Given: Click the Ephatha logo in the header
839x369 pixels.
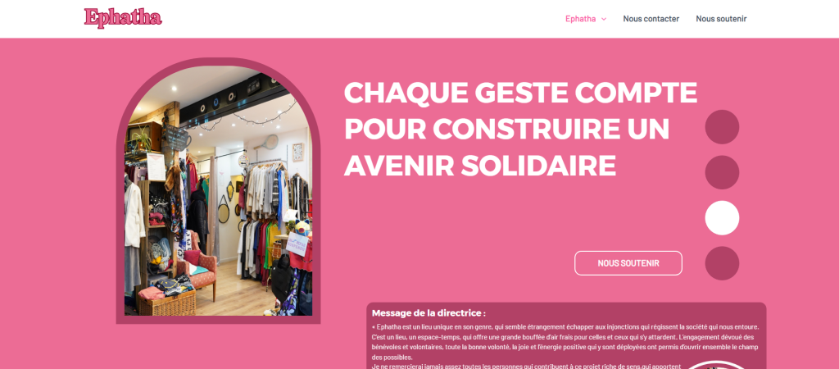Looking at the screenshot, I should coord(123,18).
